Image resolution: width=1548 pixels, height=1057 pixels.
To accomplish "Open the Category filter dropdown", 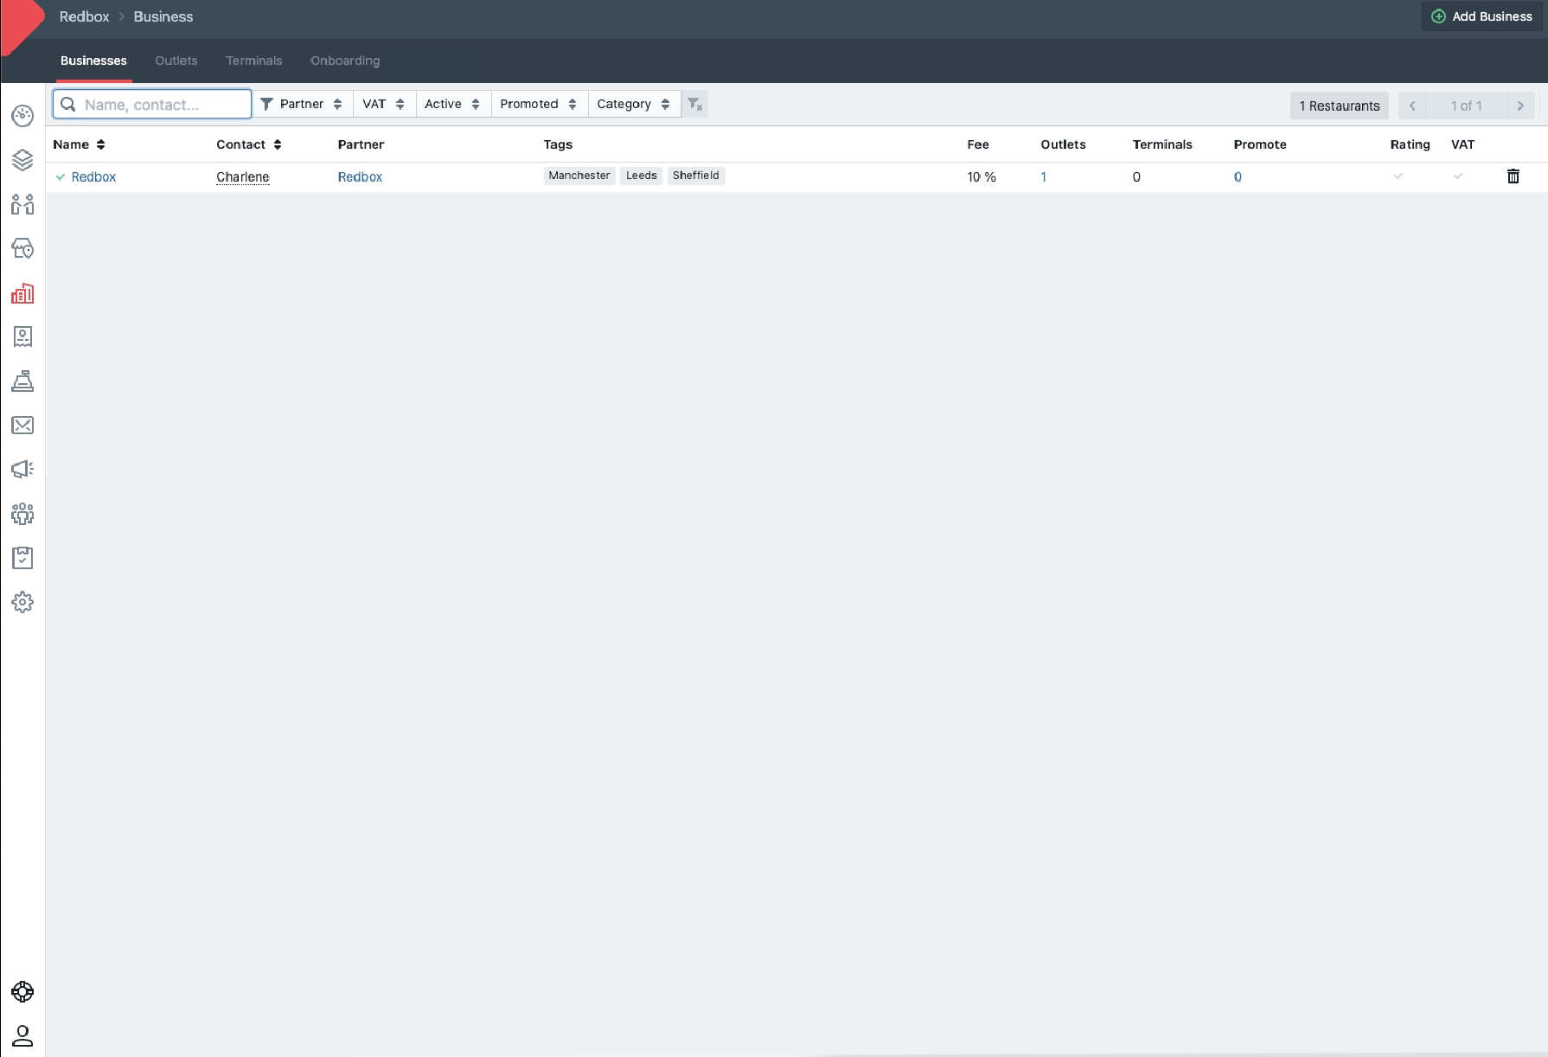I will (x=633, y=105).
